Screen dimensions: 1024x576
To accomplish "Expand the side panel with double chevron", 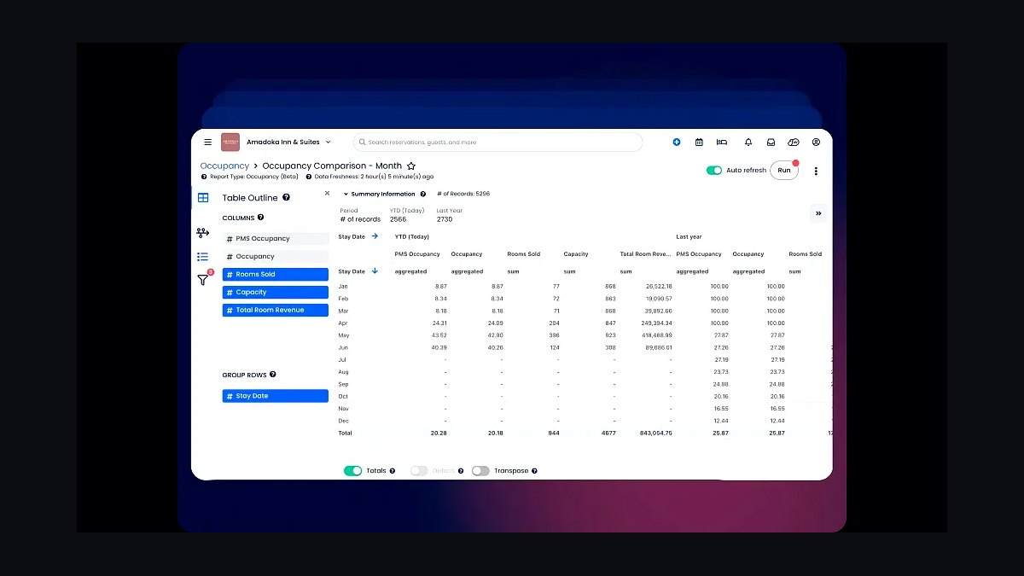I will (x=818, y=213).
